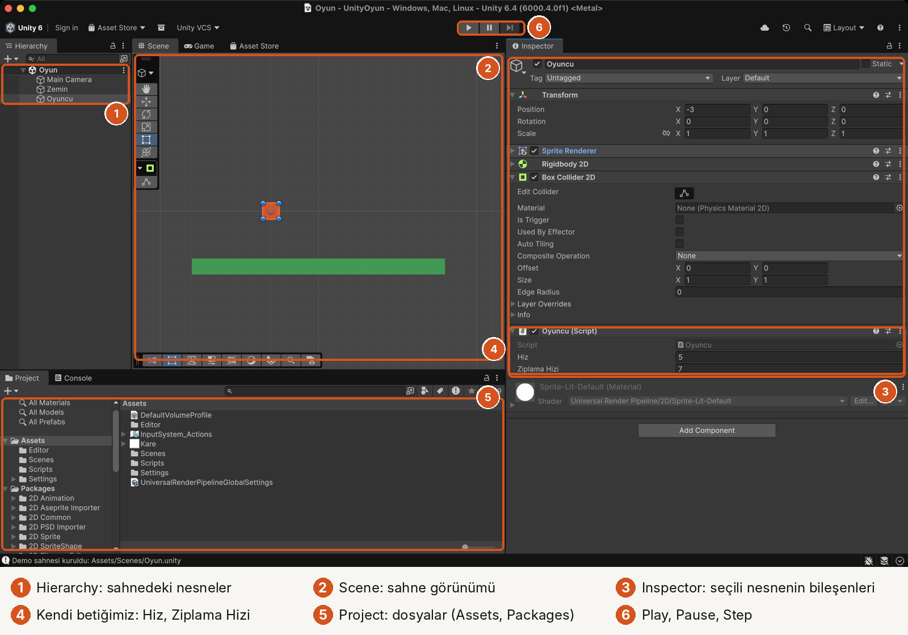This screenshot has width=908, height=635.
Task: Switch to the Game tab
Action: [x=199, y=46]
